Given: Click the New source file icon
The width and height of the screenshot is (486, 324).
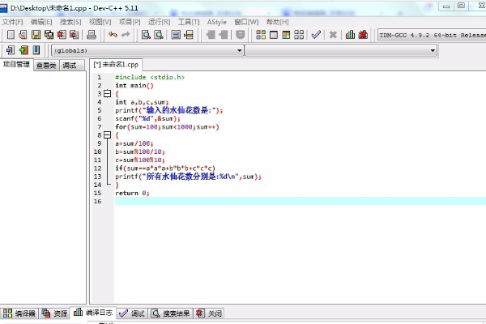Looking at the screenshot, I should tap(11, 34).
